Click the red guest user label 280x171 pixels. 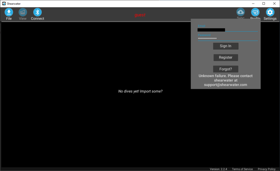140,15
